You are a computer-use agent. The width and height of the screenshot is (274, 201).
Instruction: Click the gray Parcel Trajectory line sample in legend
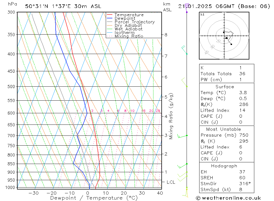coord(110,22)
